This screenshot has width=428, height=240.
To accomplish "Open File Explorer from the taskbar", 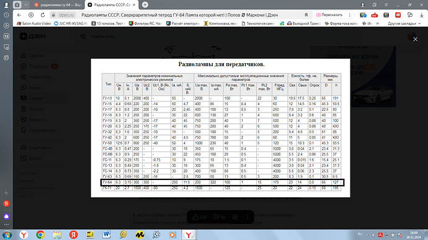I will (57, 235).
